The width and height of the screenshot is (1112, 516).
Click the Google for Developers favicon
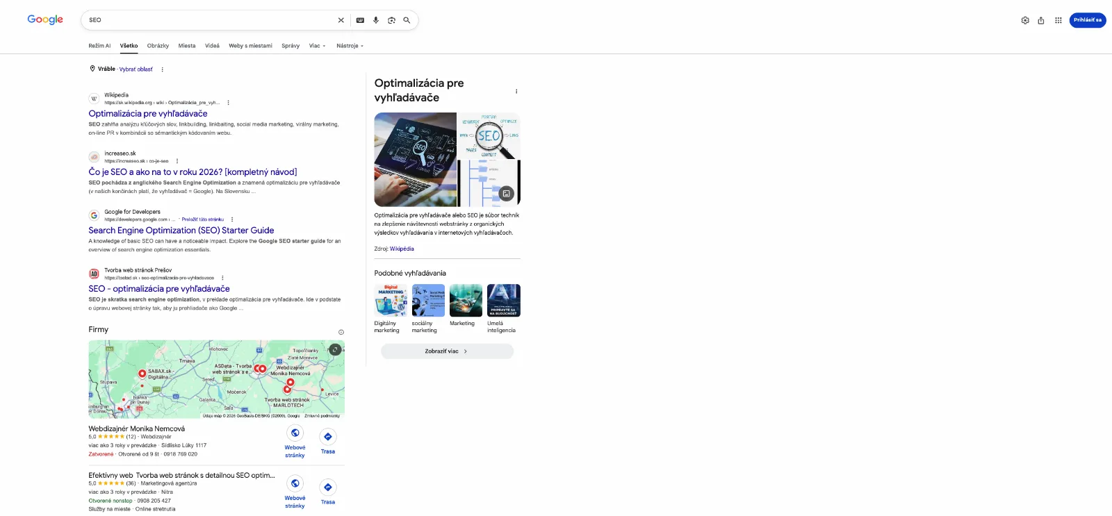point(94,215)
